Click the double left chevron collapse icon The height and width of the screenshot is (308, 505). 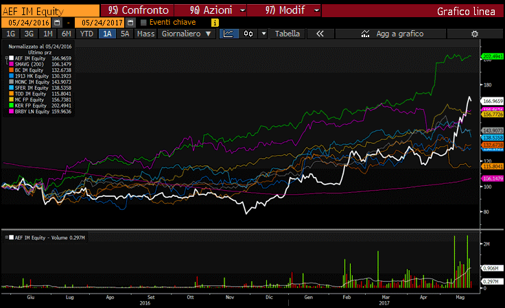coord(320,34)
